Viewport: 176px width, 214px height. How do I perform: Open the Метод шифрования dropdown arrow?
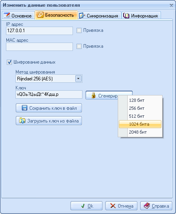point(78,79)
